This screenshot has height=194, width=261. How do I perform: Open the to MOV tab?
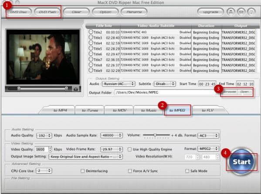119,110
